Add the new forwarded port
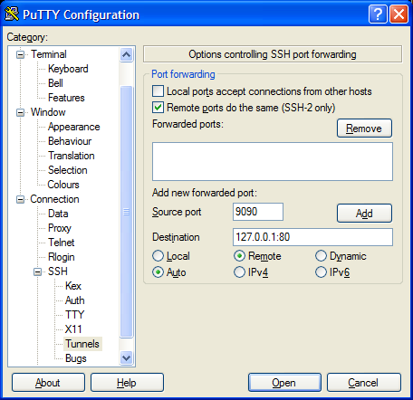Viewport: 413px width, 400px height. point(364,214)
